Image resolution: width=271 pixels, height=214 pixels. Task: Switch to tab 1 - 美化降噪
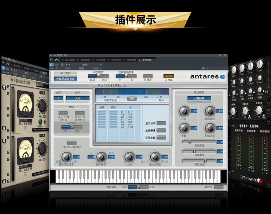68,60
